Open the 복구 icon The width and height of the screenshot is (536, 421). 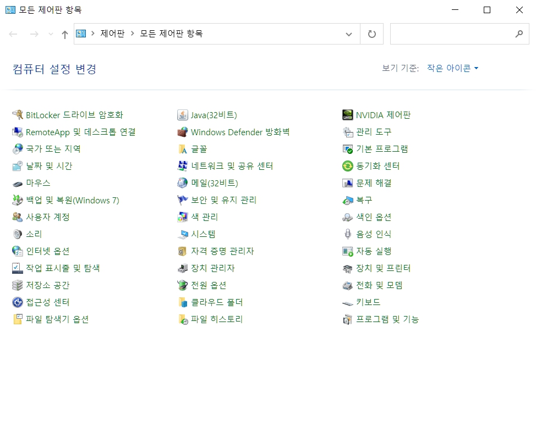(348, 200)
